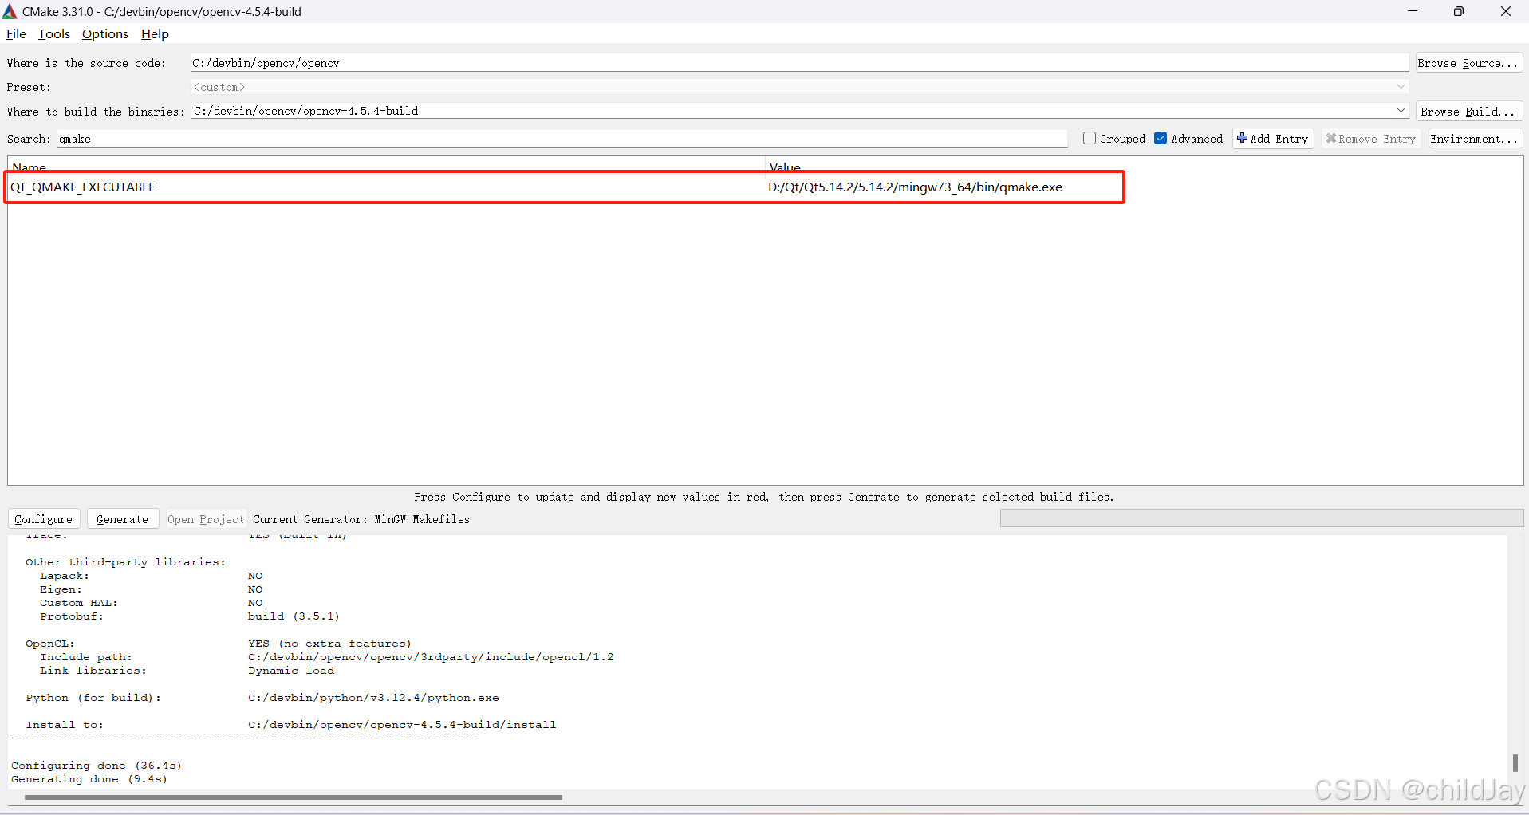Click the 'Configuring done (36.4s)' log line
The width and height of the screenshot is (1529, 815).
pyautogui.click(x=97, y=766)
